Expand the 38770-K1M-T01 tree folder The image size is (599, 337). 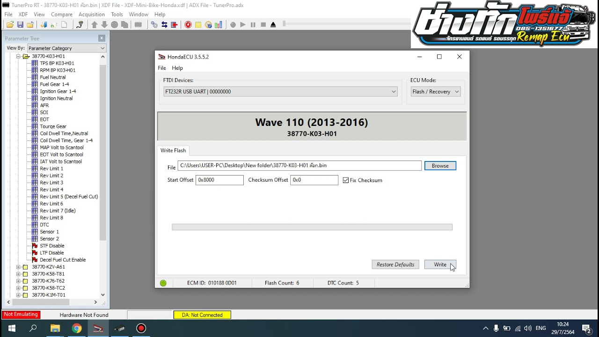point(19,295)
